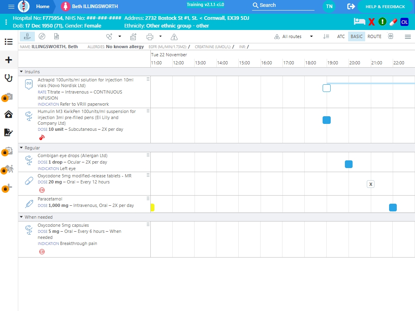Click the Oxycodone MR controlled drug icon
The width and height of the screenshot is (415, 311).
coord(42,190)
